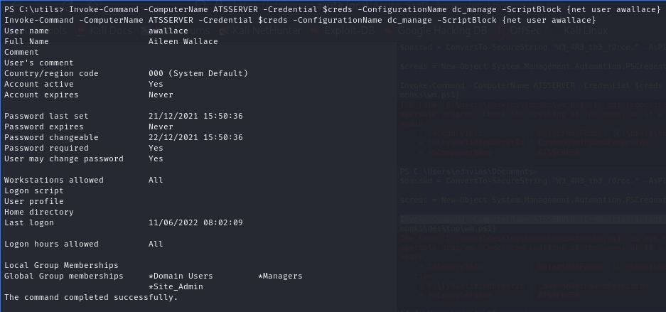This screenshot has height=312, width=666.
Task: Click the Password last set date value
Action: (x=195, y=116)
